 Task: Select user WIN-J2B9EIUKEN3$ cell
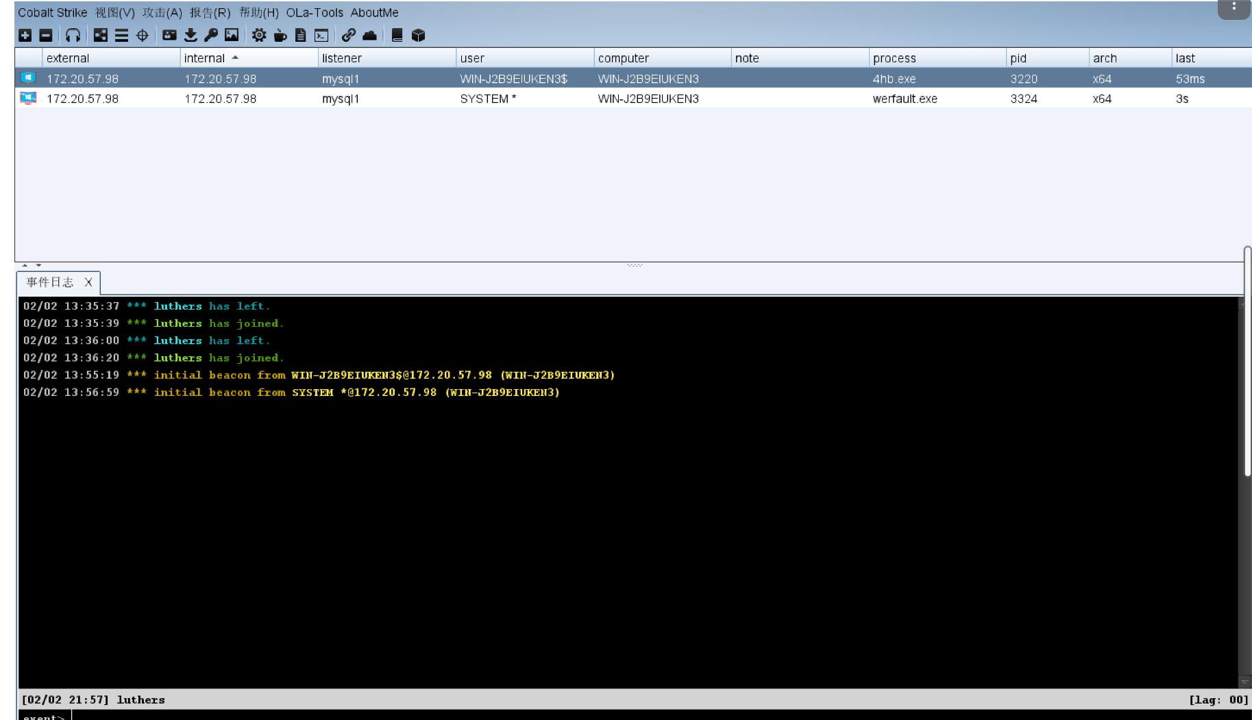(525, 79)
